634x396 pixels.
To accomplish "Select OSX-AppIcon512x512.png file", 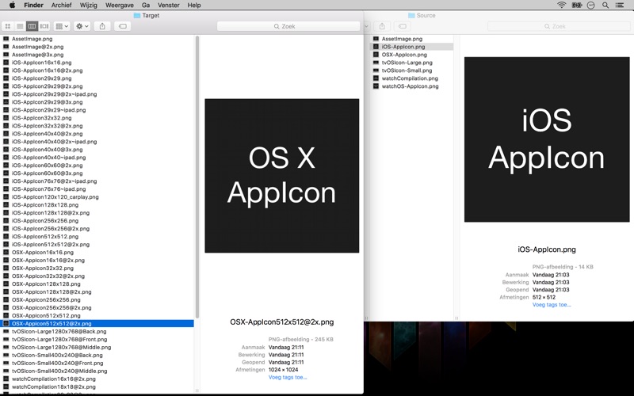I will pos(97,315).
